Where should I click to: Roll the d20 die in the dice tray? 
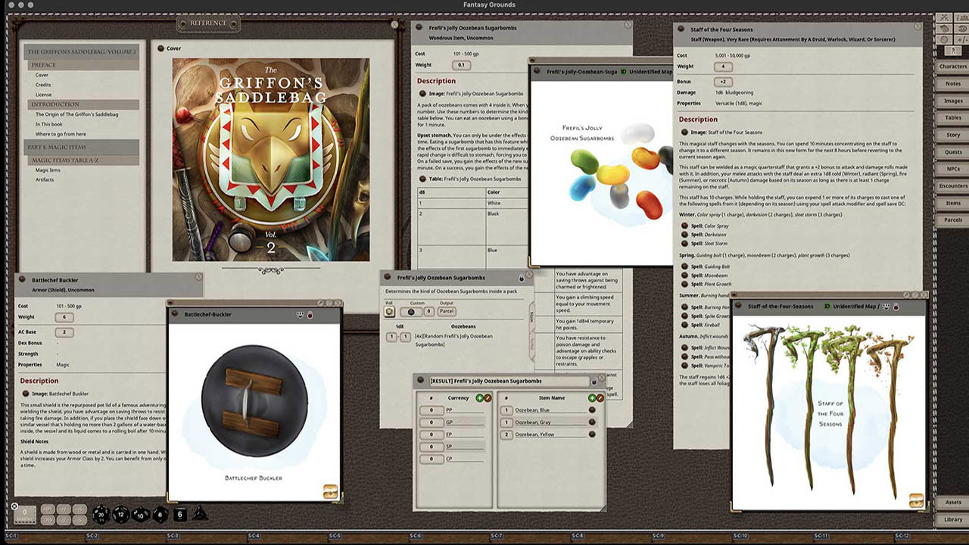101,515
